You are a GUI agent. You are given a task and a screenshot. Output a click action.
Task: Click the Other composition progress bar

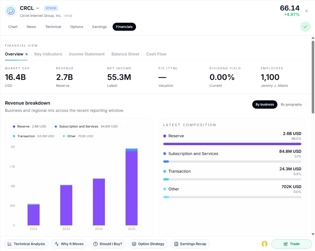232,197
